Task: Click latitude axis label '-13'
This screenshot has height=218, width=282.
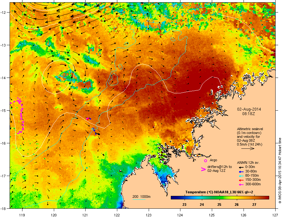Action: pos(4,45)
